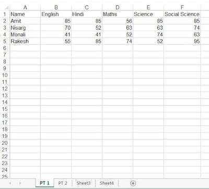Screen dimensions: 209x189
Task: Select row 10 header
Action: [x=5, y=75]
